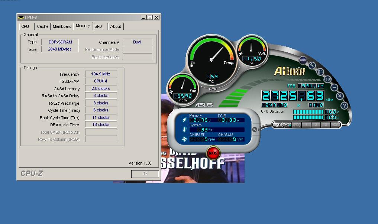
Task: Open the About tab in CPU-Z
Action: (x=116, y=26)
